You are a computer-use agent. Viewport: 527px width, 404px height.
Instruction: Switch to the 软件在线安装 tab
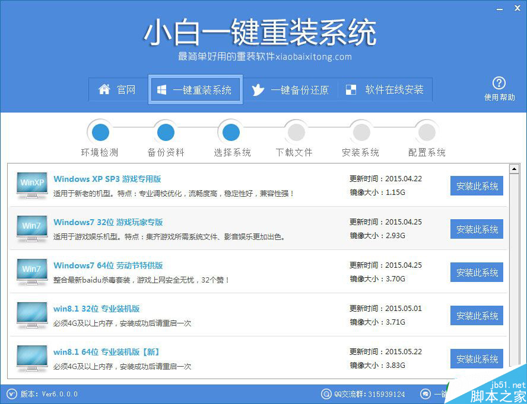click(x=385, y=89)
